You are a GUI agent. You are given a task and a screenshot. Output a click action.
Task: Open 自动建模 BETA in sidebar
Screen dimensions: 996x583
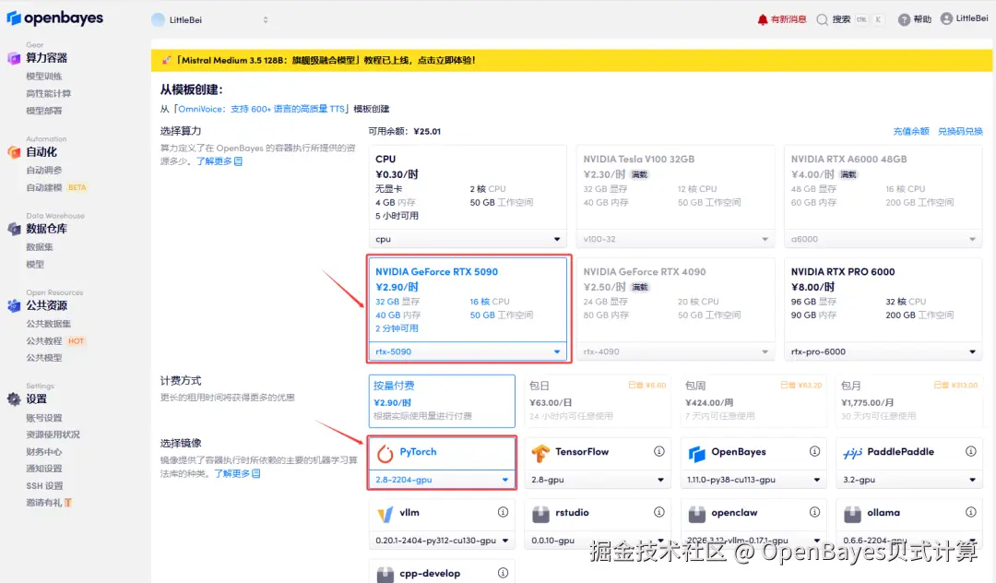(x=56, y=187)
